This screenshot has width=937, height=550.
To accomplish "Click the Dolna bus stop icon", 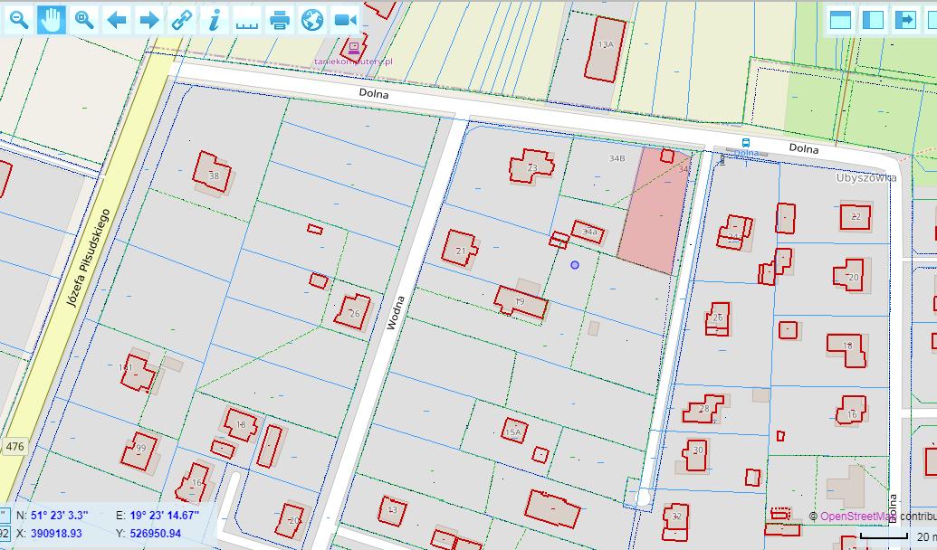I will 746,143.
